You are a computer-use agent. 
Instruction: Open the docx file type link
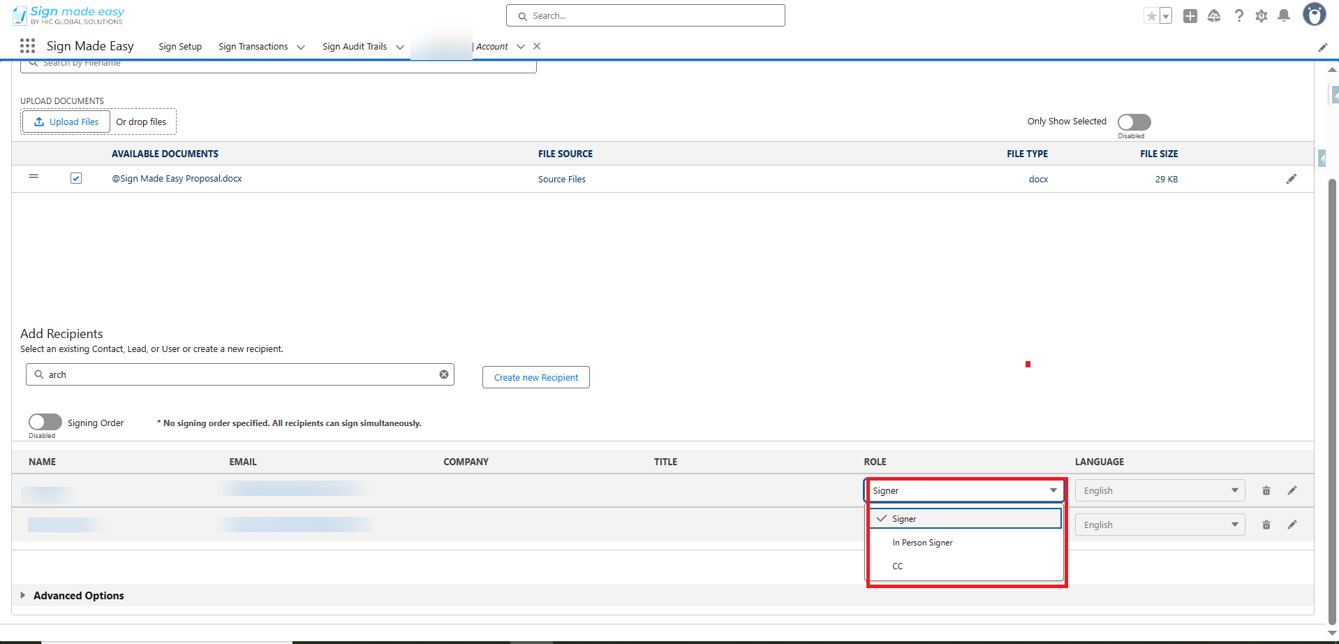pos(1038,179)
